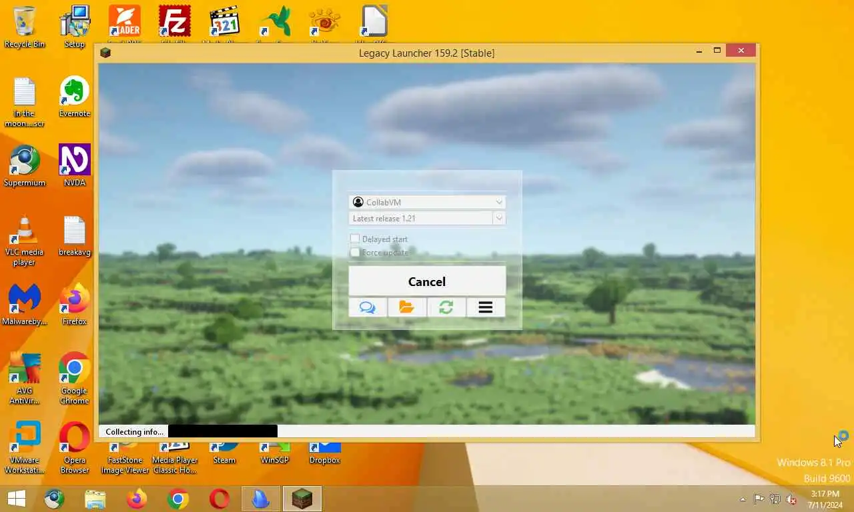The image size is (854, 512).
Task: Select the Opera Browser desktop shortcut
Action: click(75, 449)
